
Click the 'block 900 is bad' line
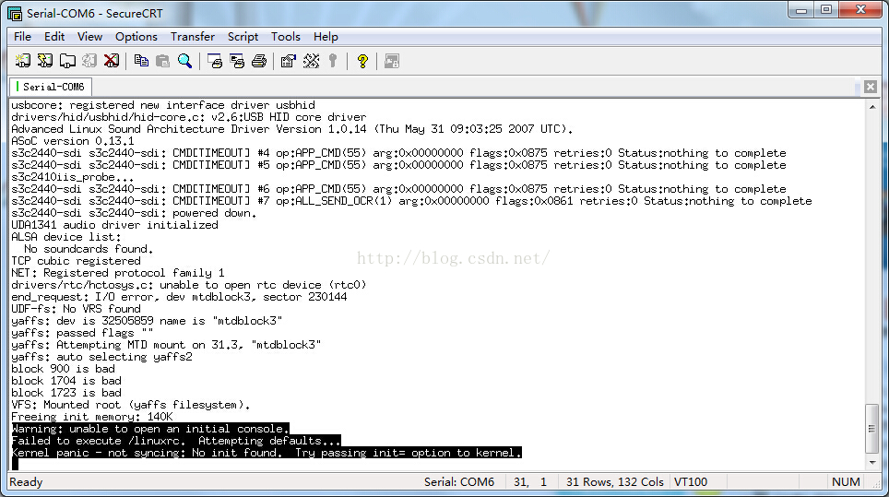(63, 369)
